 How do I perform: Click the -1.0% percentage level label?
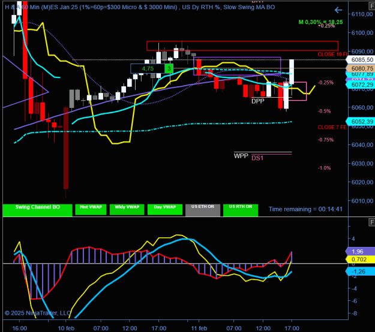[x=324, y=168]
